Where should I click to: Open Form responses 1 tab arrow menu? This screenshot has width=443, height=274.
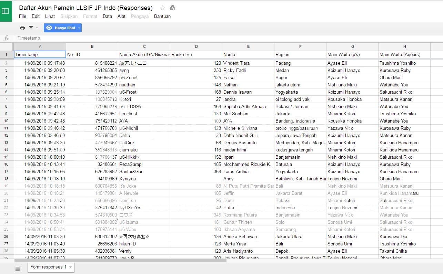tap(71, 267)
